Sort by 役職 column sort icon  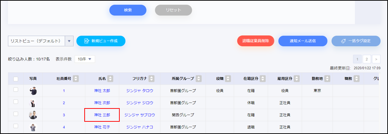coord(228,79)
